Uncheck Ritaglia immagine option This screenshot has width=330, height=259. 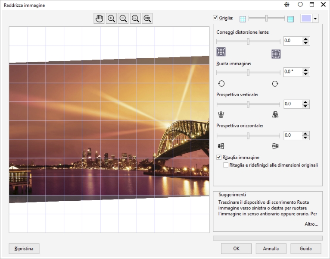point(219,158)
